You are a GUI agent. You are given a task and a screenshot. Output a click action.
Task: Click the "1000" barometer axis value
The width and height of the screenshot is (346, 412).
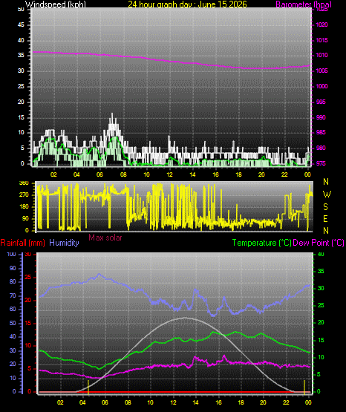(x=321, y=86)
